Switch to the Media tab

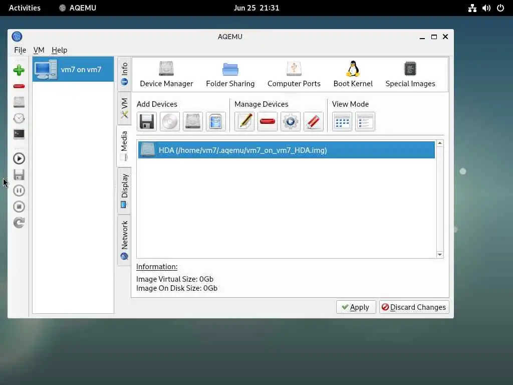pyautogui.click(x=124, y=146)
